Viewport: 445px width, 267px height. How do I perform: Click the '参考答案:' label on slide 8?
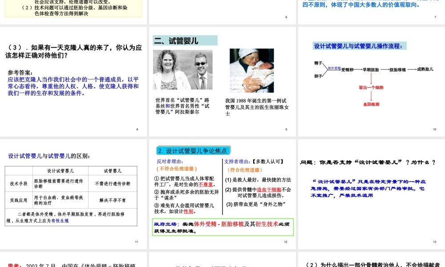coord(20,73)
